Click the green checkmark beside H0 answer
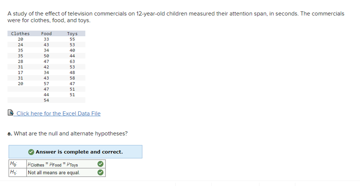This screenshot has height=186, width=360. [100, 164]
